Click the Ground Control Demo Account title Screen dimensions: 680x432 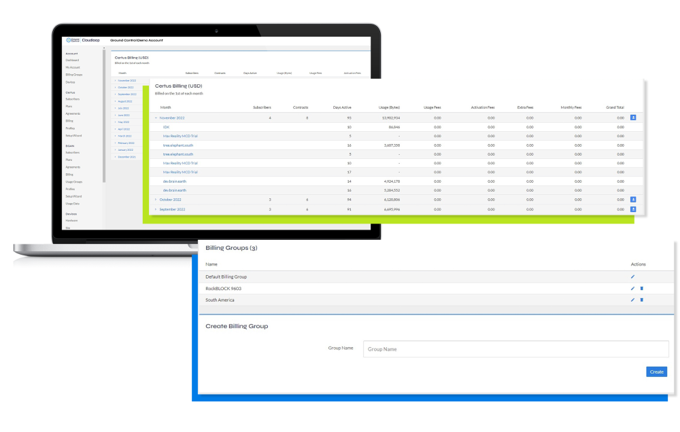(x=137, y=40)
